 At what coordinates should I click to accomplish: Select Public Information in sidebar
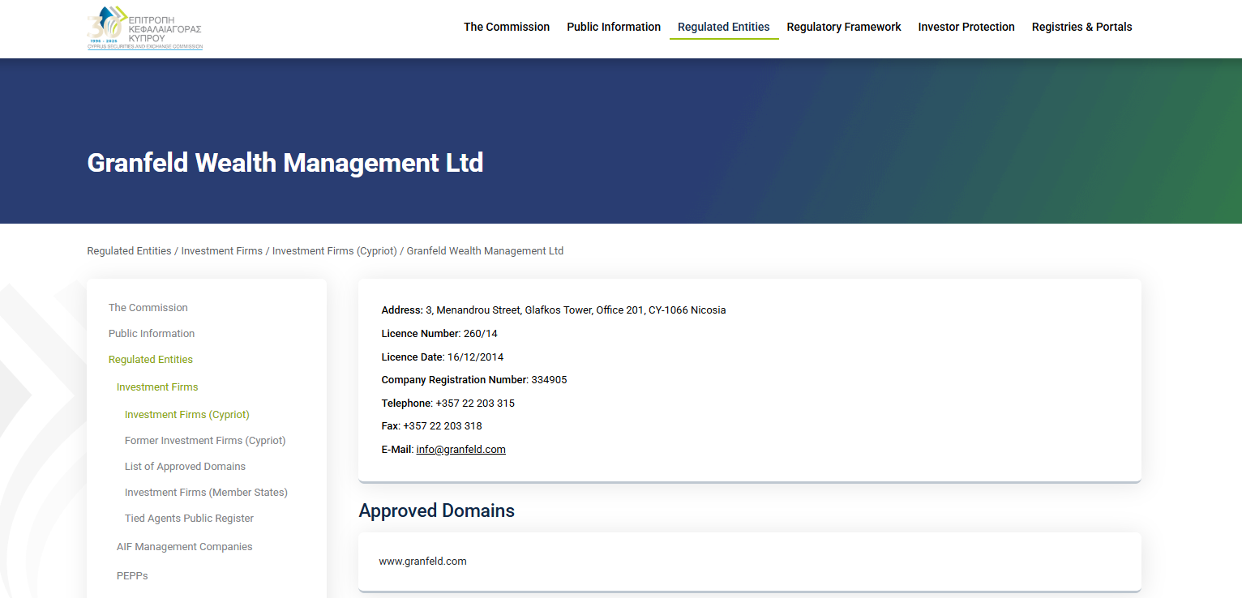[x=152, y=334]
